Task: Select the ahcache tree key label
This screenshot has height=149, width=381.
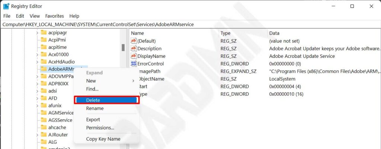Action: [x=57, y=127]
